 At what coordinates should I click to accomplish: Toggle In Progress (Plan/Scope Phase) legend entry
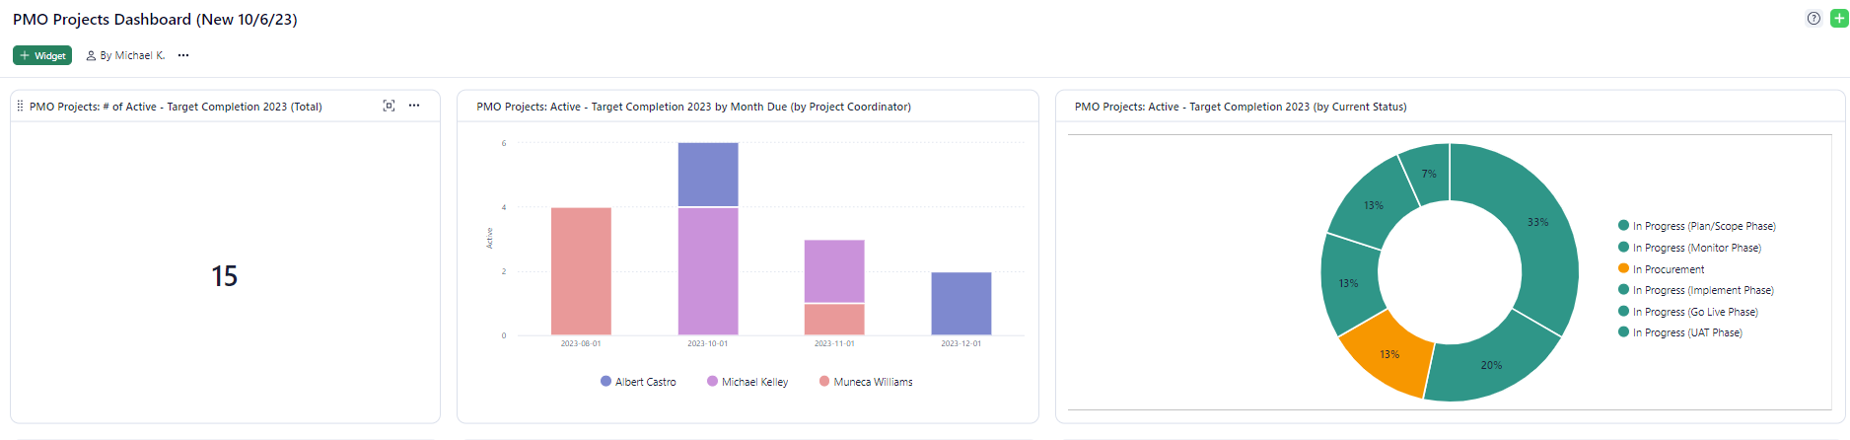pos(1703,226)
